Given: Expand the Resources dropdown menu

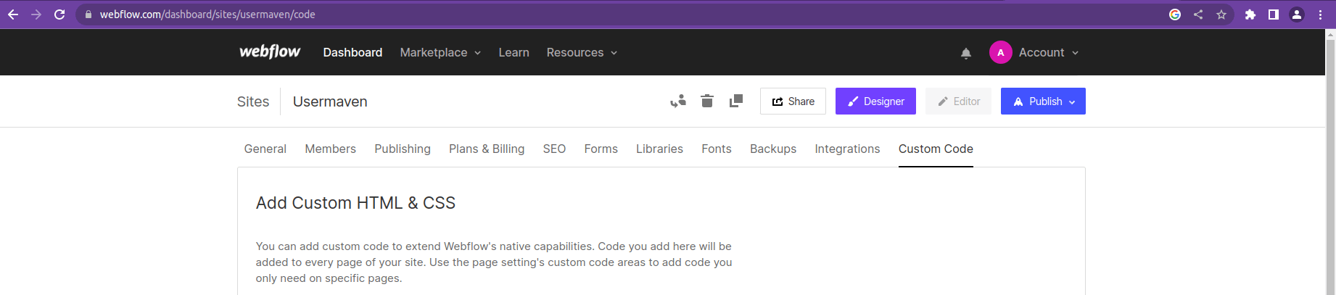Looking at the screenshot, I should (582, 53).
